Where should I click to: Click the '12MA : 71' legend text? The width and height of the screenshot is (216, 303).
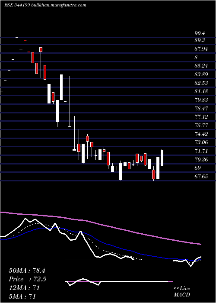tap(24, 288)
